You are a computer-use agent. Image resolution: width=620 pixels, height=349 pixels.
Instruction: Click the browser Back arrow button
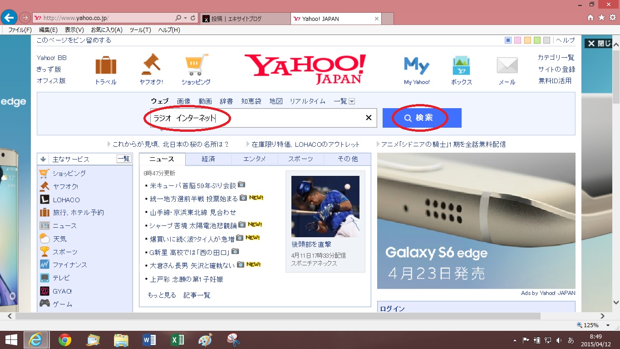point(9,18)
